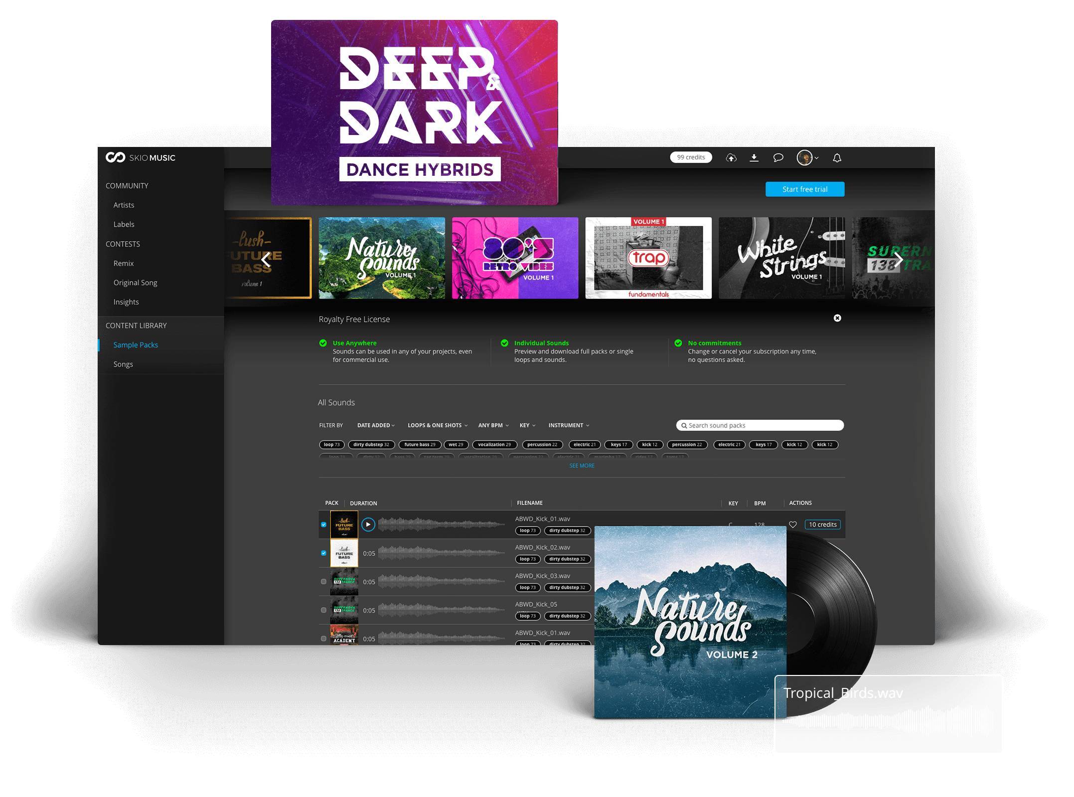Click the Start free trial button
This screenshot has width=1074, height=797.
804,189
